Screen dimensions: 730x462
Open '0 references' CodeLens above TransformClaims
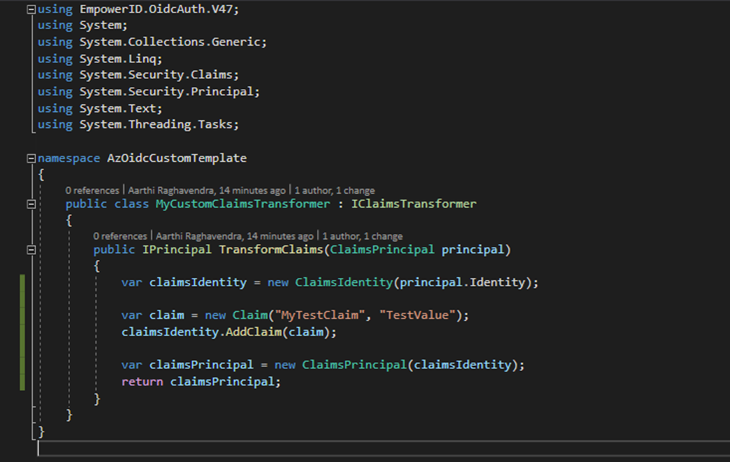[120, 236]
